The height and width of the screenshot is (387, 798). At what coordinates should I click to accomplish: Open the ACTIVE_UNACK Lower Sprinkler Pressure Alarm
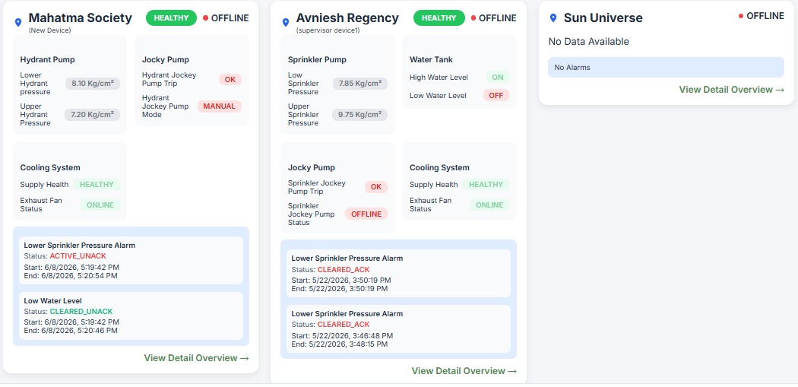(x=131, y=260)
